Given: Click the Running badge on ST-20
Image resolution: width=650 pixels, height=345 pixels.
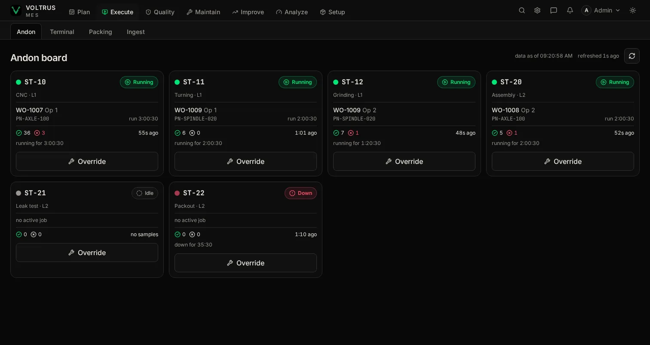Looking at the screenshot, I should (x=615, y=82).
